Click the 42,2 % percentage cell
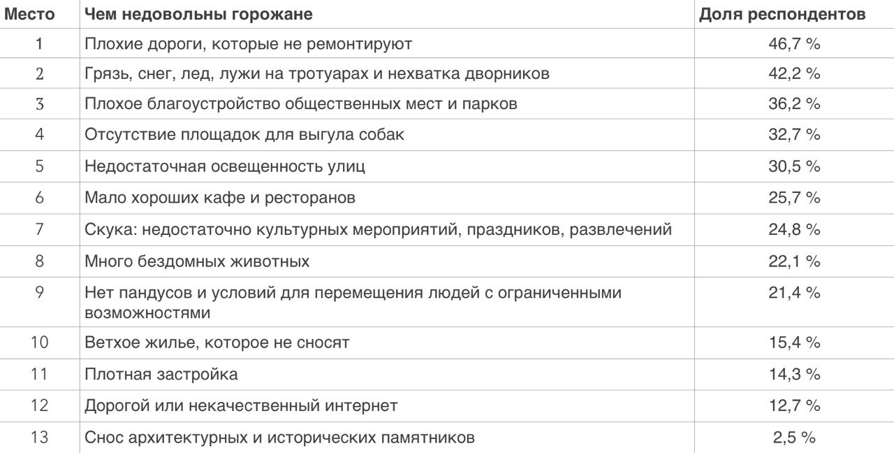The width and height of the screenshot is (894, 453). 794,73
